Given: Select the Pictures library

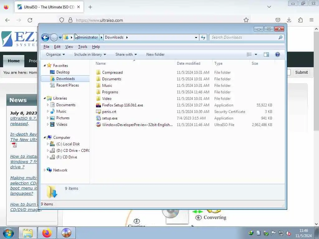Looking at the screenshot, I should point(63,118).
